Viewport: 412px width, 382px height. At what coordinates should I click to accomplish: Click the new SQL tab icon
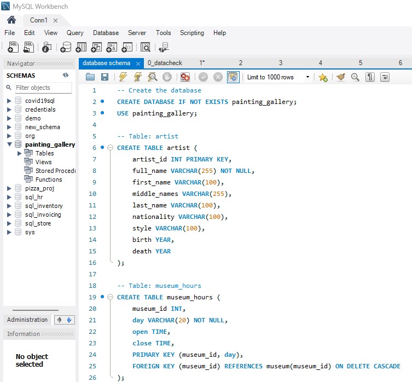(x=14, y=48)
